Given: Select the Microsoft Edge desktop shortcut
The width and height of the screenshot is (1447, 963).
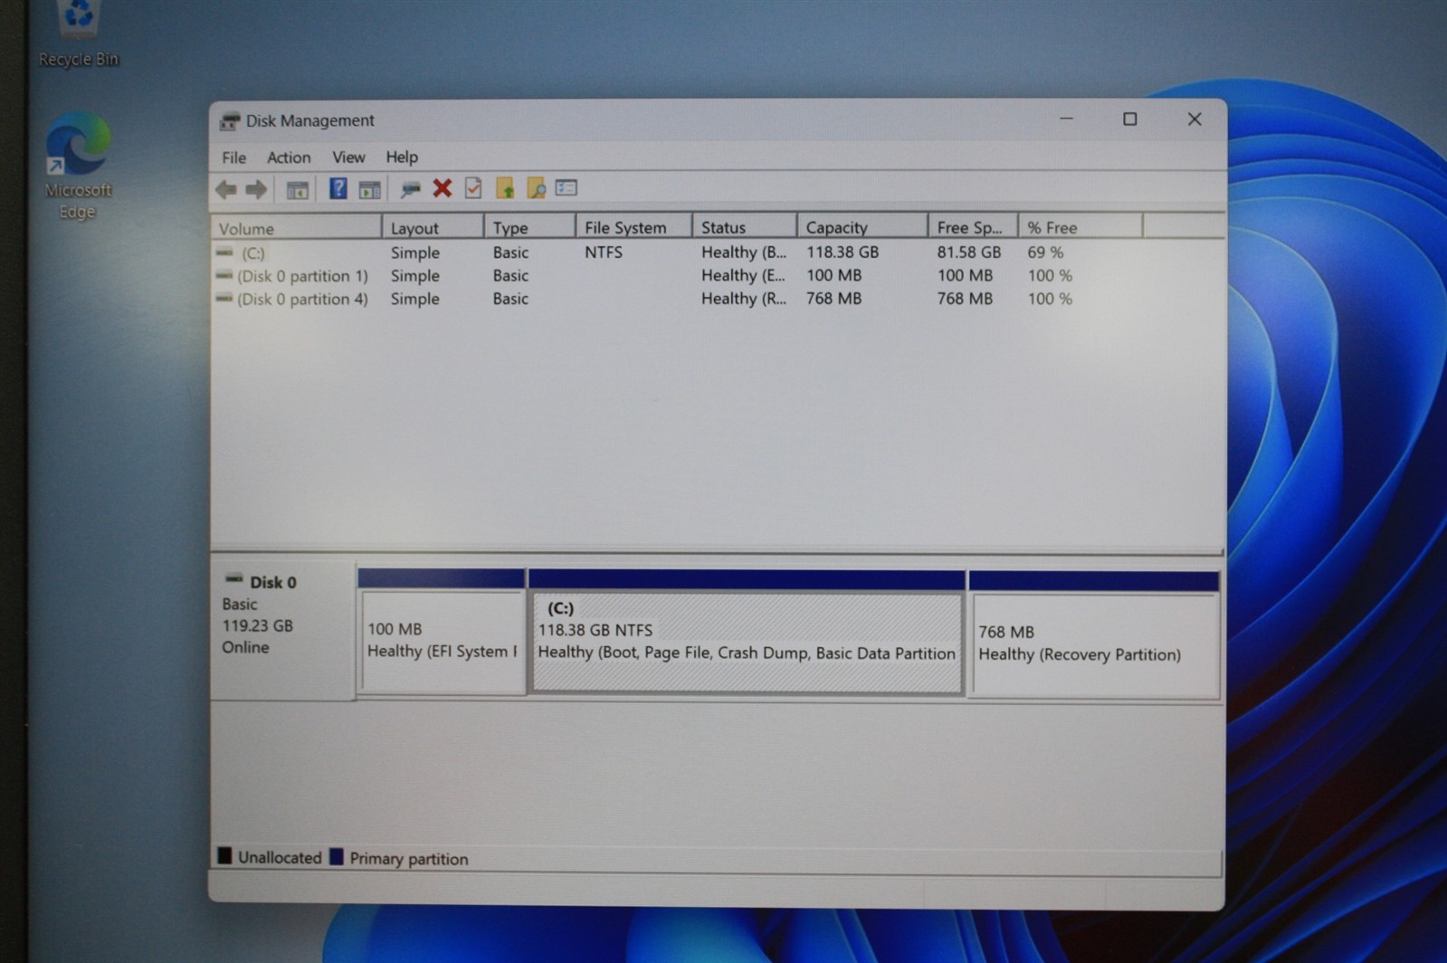Looking at the screenshot, I should (x=78, y=166).
